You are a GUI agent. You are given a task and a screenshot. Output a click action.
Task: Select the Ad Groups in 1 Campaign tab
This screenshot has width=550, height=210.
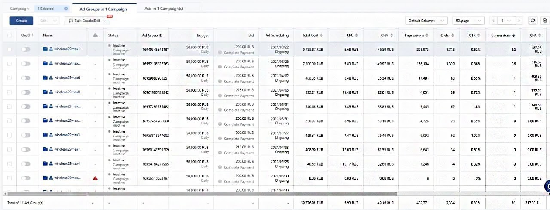click(x=103, y=9)
